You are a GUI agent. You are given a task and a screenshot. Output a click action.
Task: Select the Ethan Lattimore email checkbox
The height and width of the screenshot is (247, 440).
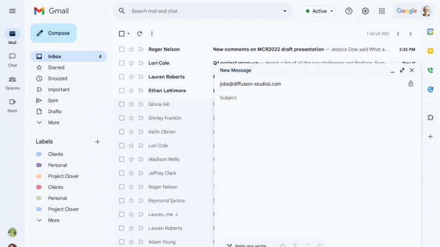[x=121, y=90]
